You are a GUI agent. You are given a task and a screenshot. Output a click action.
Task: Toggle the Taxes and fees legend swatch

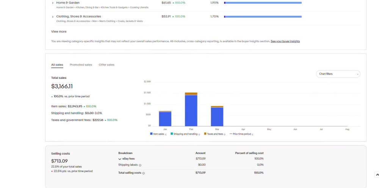click(205, 134)
